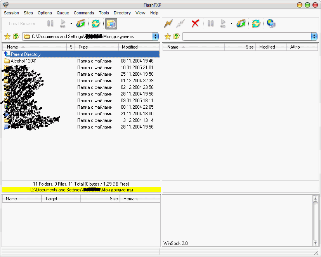Screen dimensions: 321x257
Task: Click the globe transfer icon in the local toolbar
Action: coord(80,24)
